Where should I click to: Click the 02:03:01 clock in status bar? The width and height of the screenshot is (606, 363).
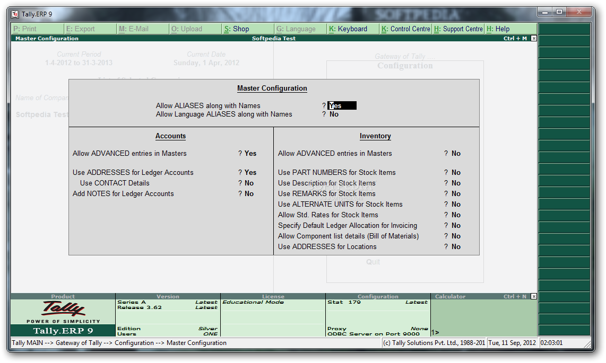[551, 343]
